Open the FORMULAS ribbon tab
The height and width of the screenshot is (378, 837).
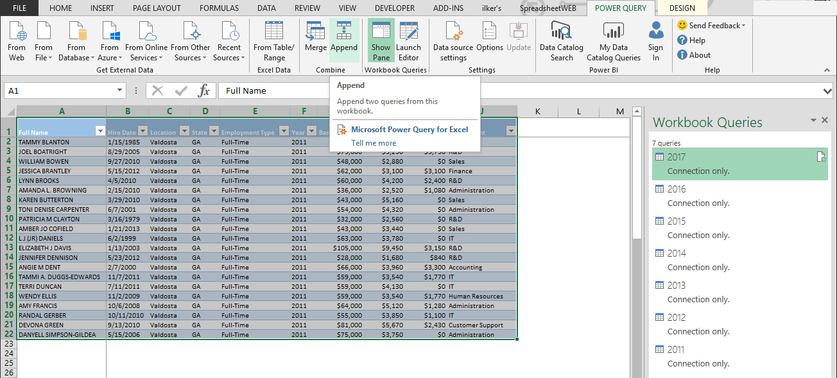pos(219,8)
